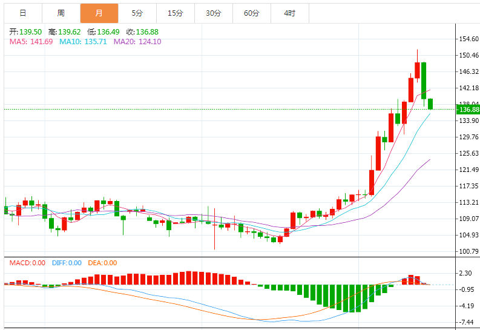
Task: Choose the 30分 interval tab
Action: coord(213,13)
